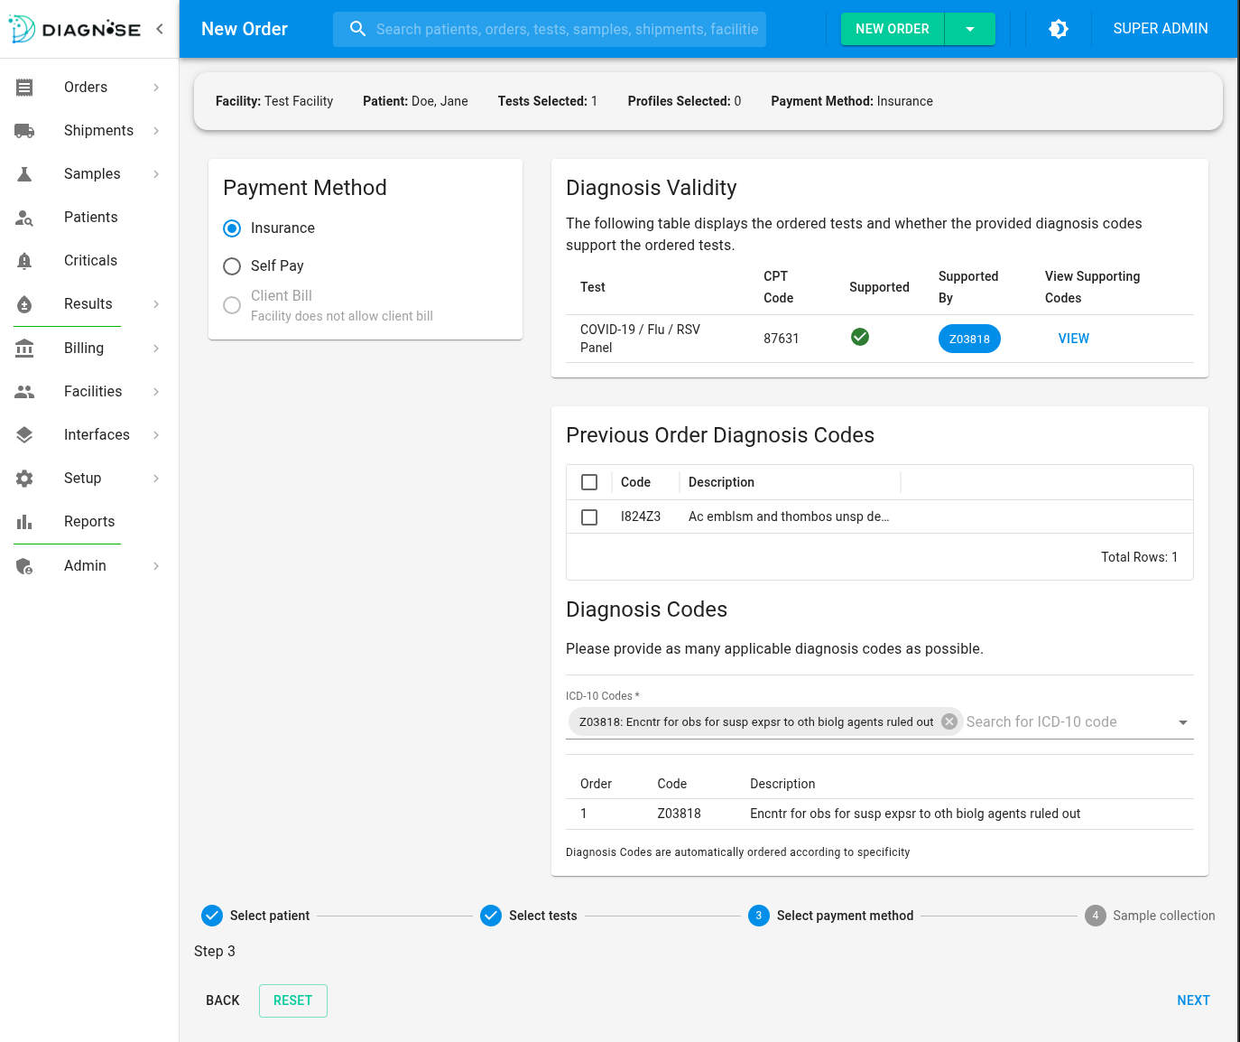Screen dimensions: 1240x1042
Task: Open Samples via the flask icon
Action: 24,173
